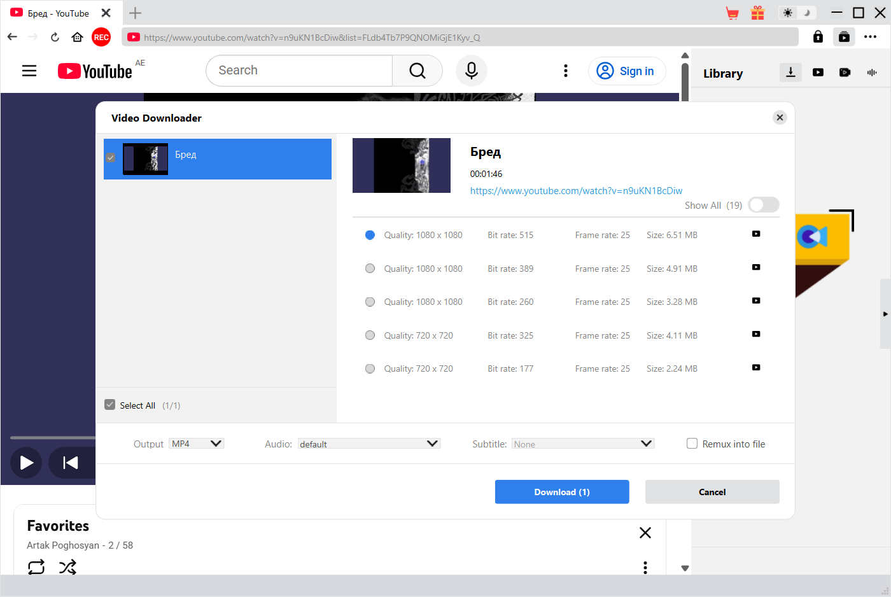The image size is (891, 597).
Task: Open the three-dot browser menu
Action: click(870, 37)
